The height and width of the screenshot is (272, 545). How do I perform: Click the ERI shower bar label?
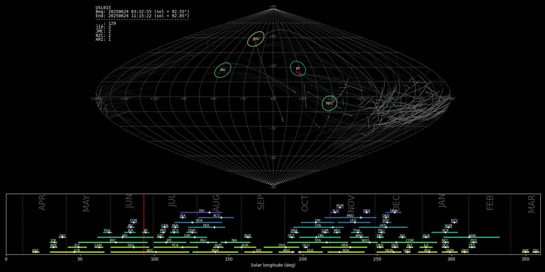click(x=202, y=211)
